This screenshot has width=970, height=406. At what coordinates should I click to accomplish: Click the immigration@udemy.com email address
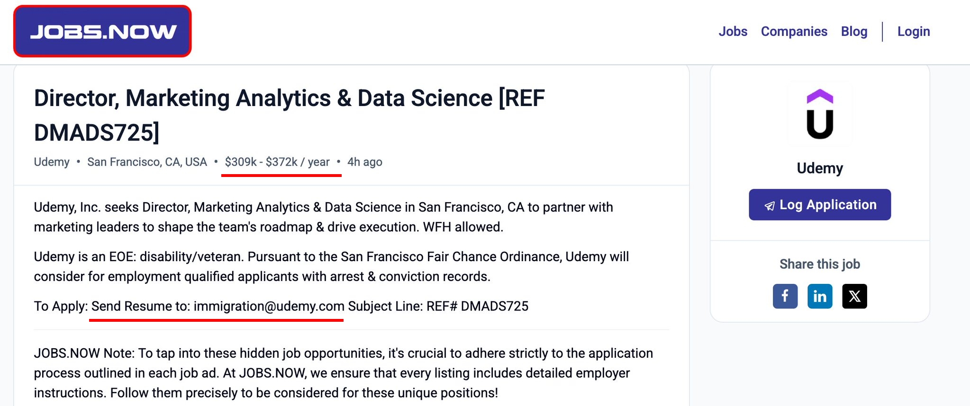pyautogui.click(x=269, y=306)
